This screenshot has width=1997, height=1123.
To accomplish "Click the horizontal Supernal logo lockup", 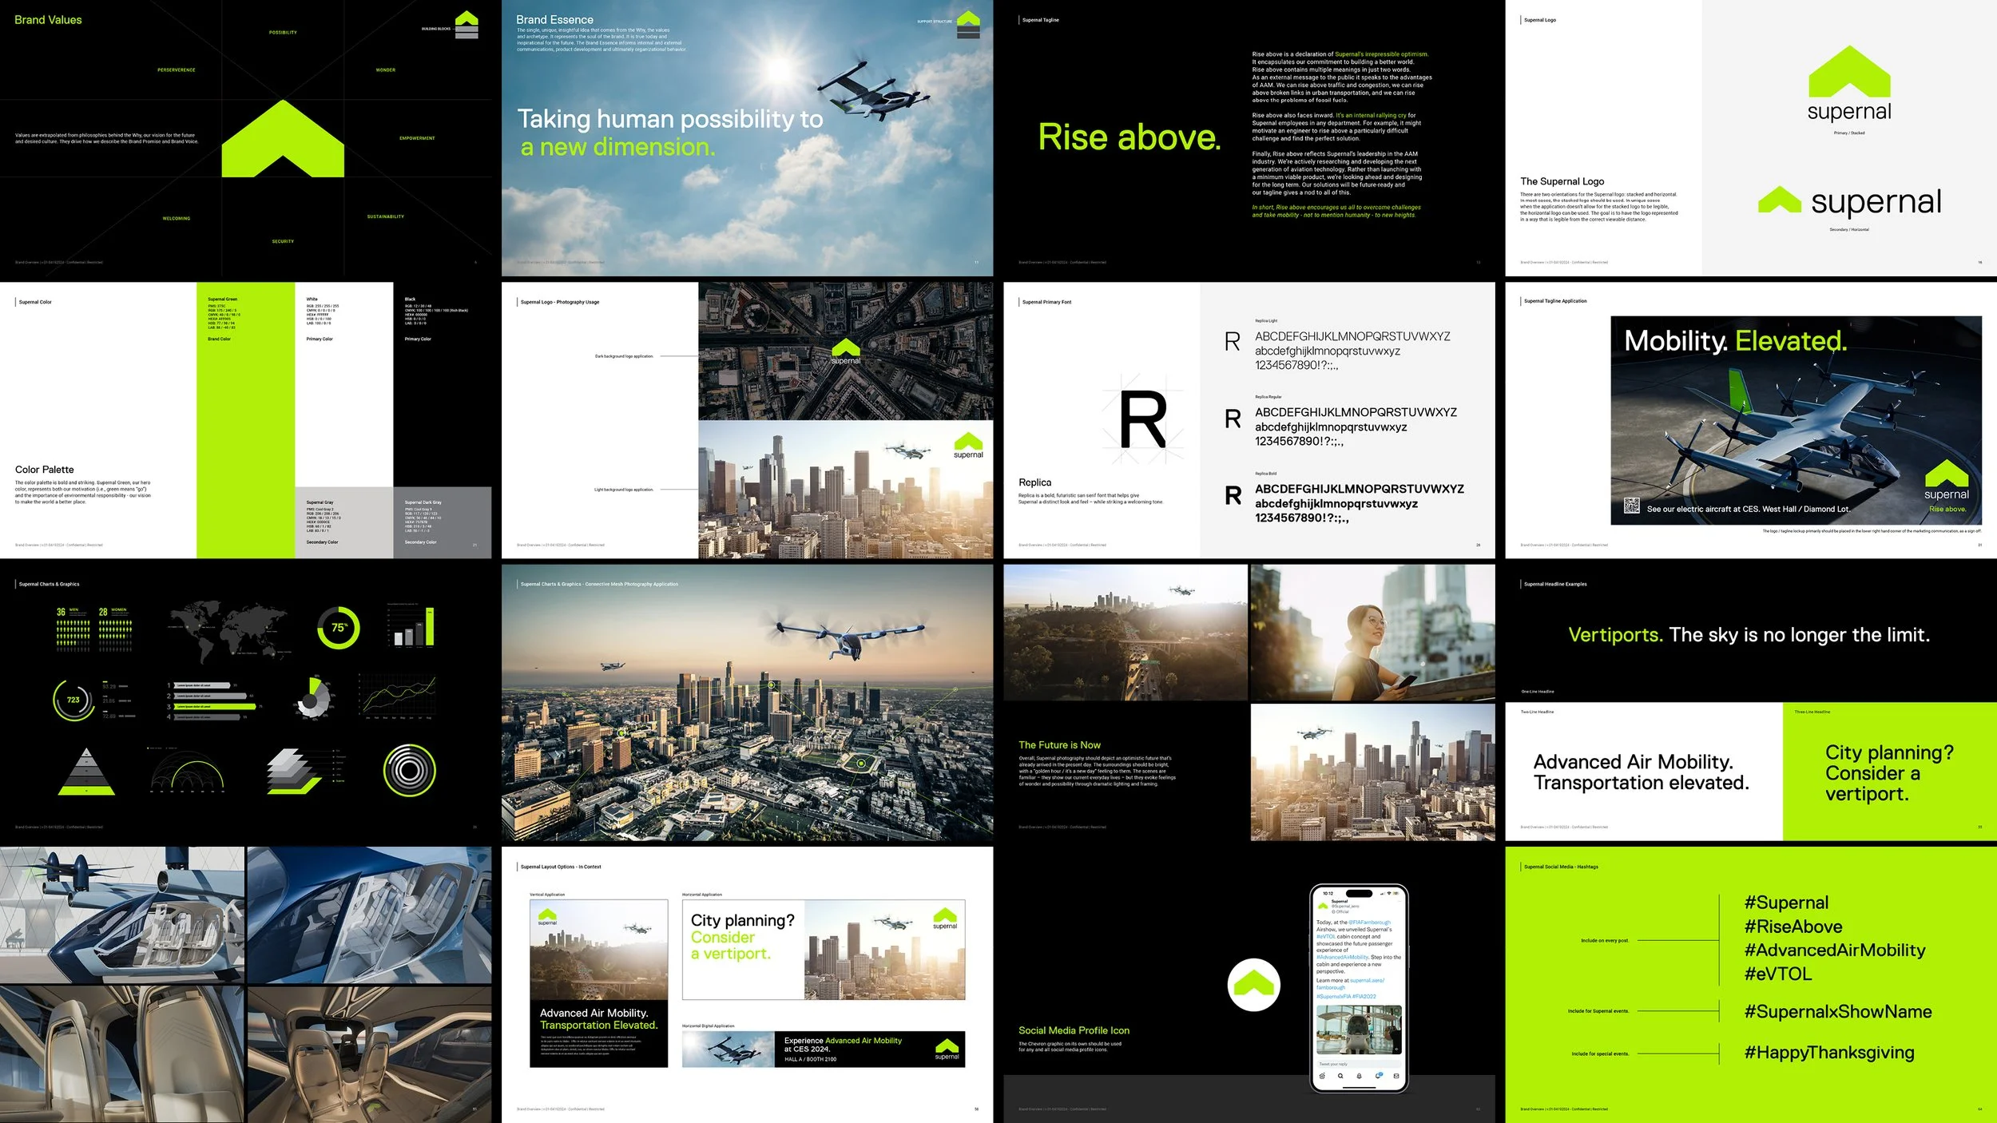I will pyautogui.click(x=1849, y=202).
